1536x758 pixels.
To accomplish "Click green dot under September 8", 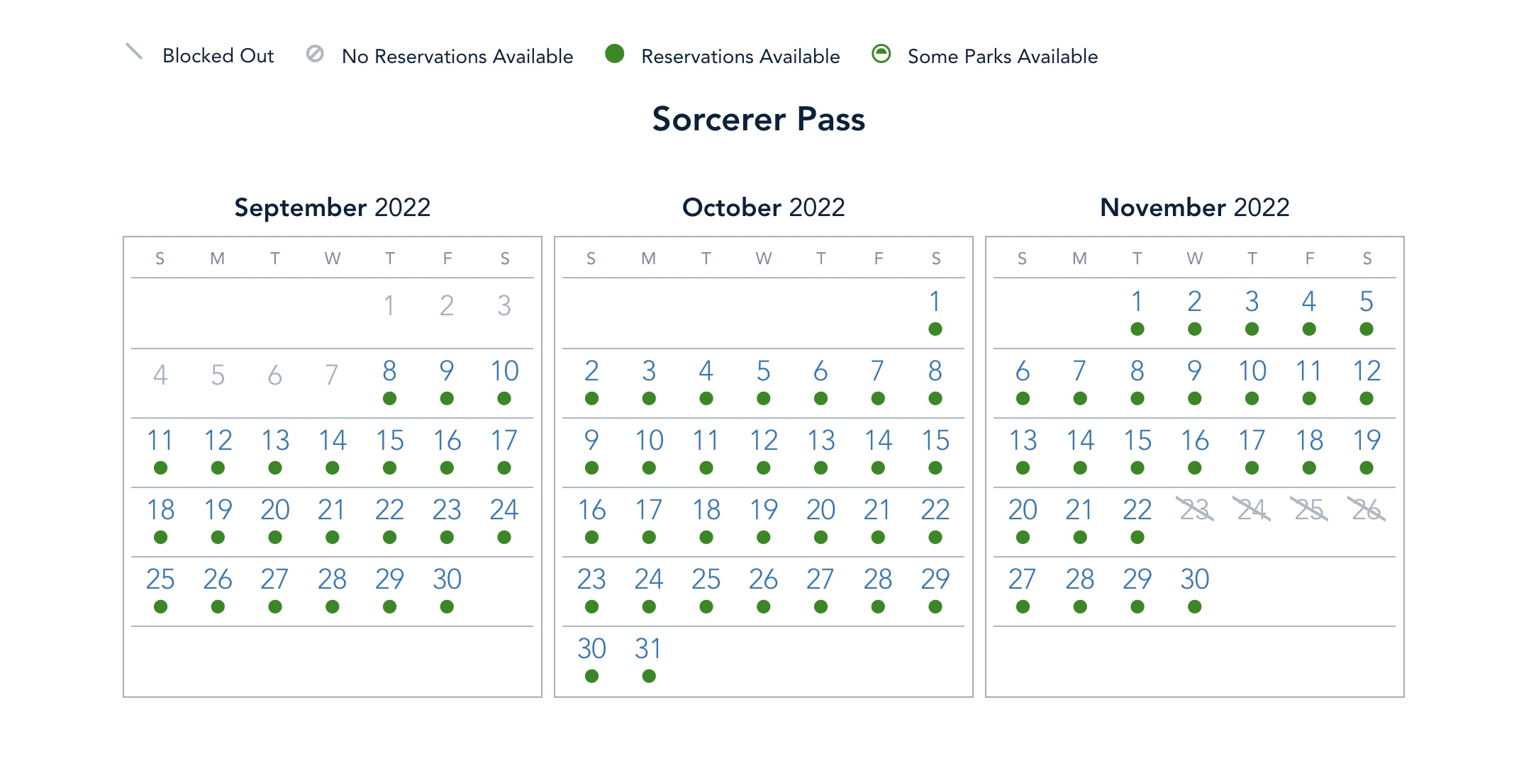I will point(389,399).
